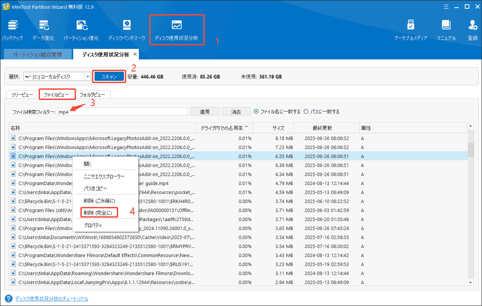Click the 3.65 MB size cell
482x306 pixels.
[x=284, y=228]
